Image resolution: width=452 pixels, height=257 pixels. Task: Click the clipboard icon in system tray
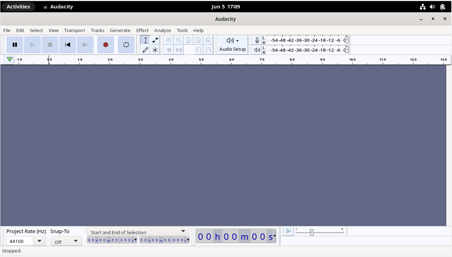point(443,7)
